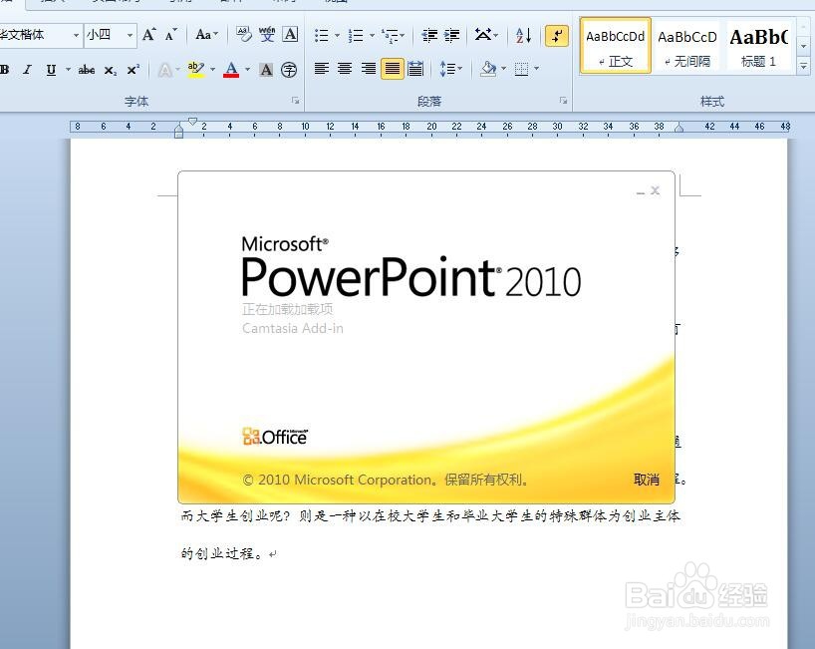This screenshot has height=649, width=815.
Task: Toggle Superscript formatting
Action: pos(134,69)
